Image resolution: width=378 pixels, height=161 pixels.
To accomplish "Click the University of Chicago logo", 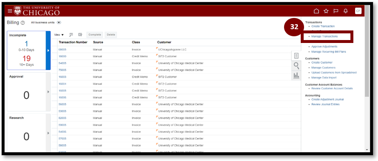I will point(37,11).
